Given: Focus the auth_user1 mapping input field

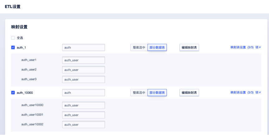Looking at the screenshot, I should point(83,60).
